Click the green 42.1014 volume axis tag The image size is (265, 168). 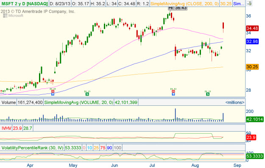(255, 119)
